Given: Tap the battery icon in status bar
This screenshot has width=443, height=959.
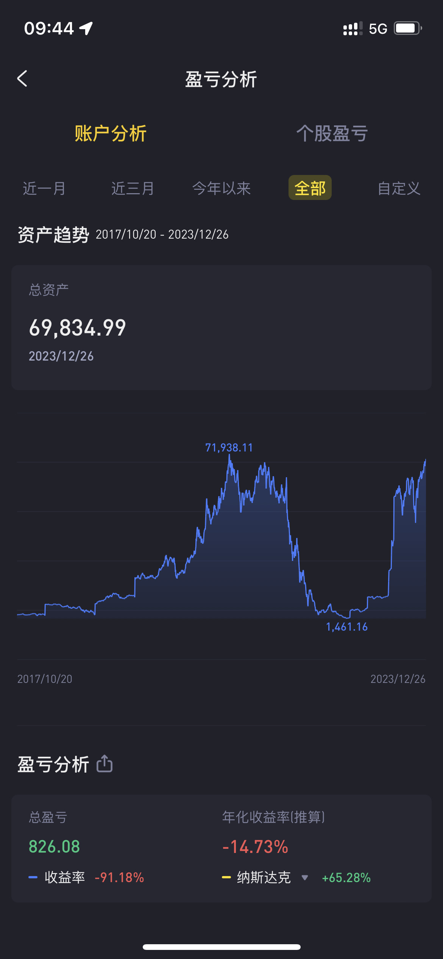Looking at the screenshot, I should tap(407, 28).
